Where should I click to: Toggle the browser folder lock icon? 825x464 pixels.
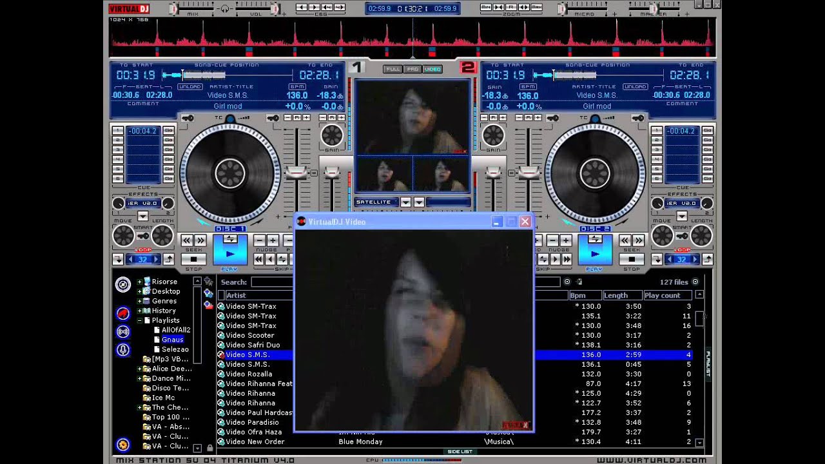pyautogui.click(x=209, y=447)
